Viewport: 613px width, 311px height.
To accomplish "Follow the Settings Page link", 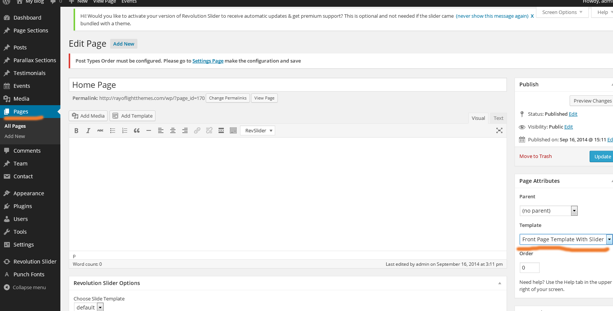I will pos(208,61).
